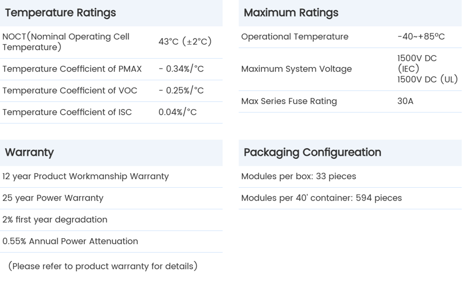Click the Warranty section header
Image resolution: width=463 pixels, height=287 pixels.
click(x=29, y=152)
